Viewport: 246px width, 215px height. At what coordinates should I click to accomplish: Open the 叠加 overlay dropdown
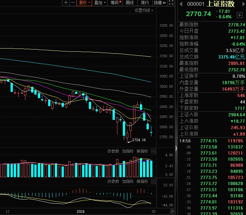[100, 3]
